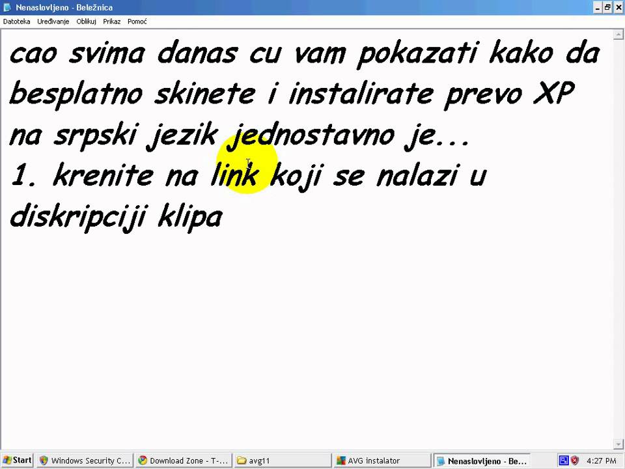Viewport: 625px width, 469px height.
Task: Click the word 'besplatno' in the text
Action: 76,95
